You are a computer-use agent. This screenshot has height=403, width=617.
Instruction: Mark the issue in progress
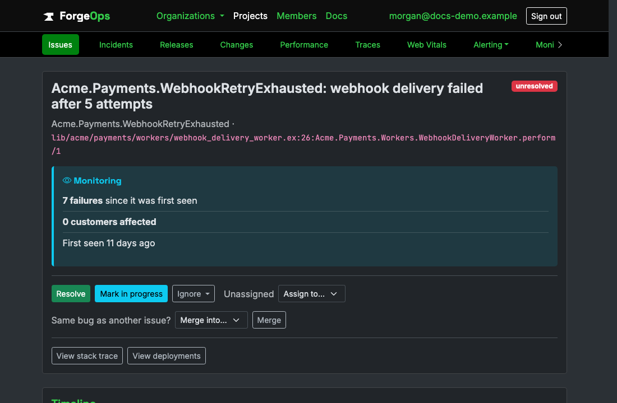[x=131, y=294]
